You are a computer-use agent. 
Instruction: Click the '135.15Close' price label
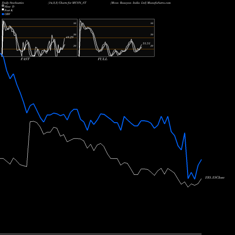(215, 178)
